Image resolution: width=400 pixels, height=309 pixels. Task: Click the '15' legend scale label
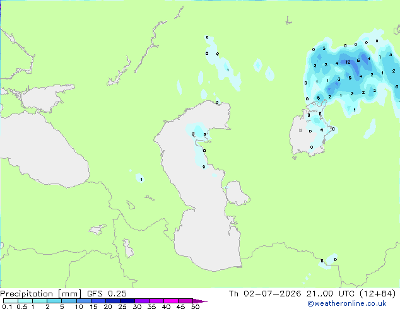click(93, 306)
